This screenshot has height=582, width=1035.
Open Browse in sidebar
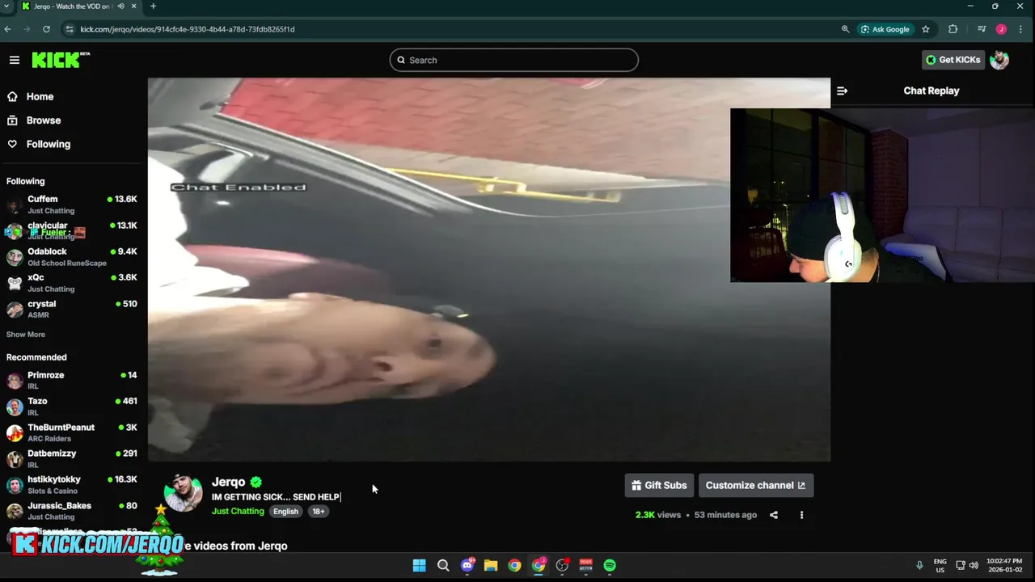(44, 120)
